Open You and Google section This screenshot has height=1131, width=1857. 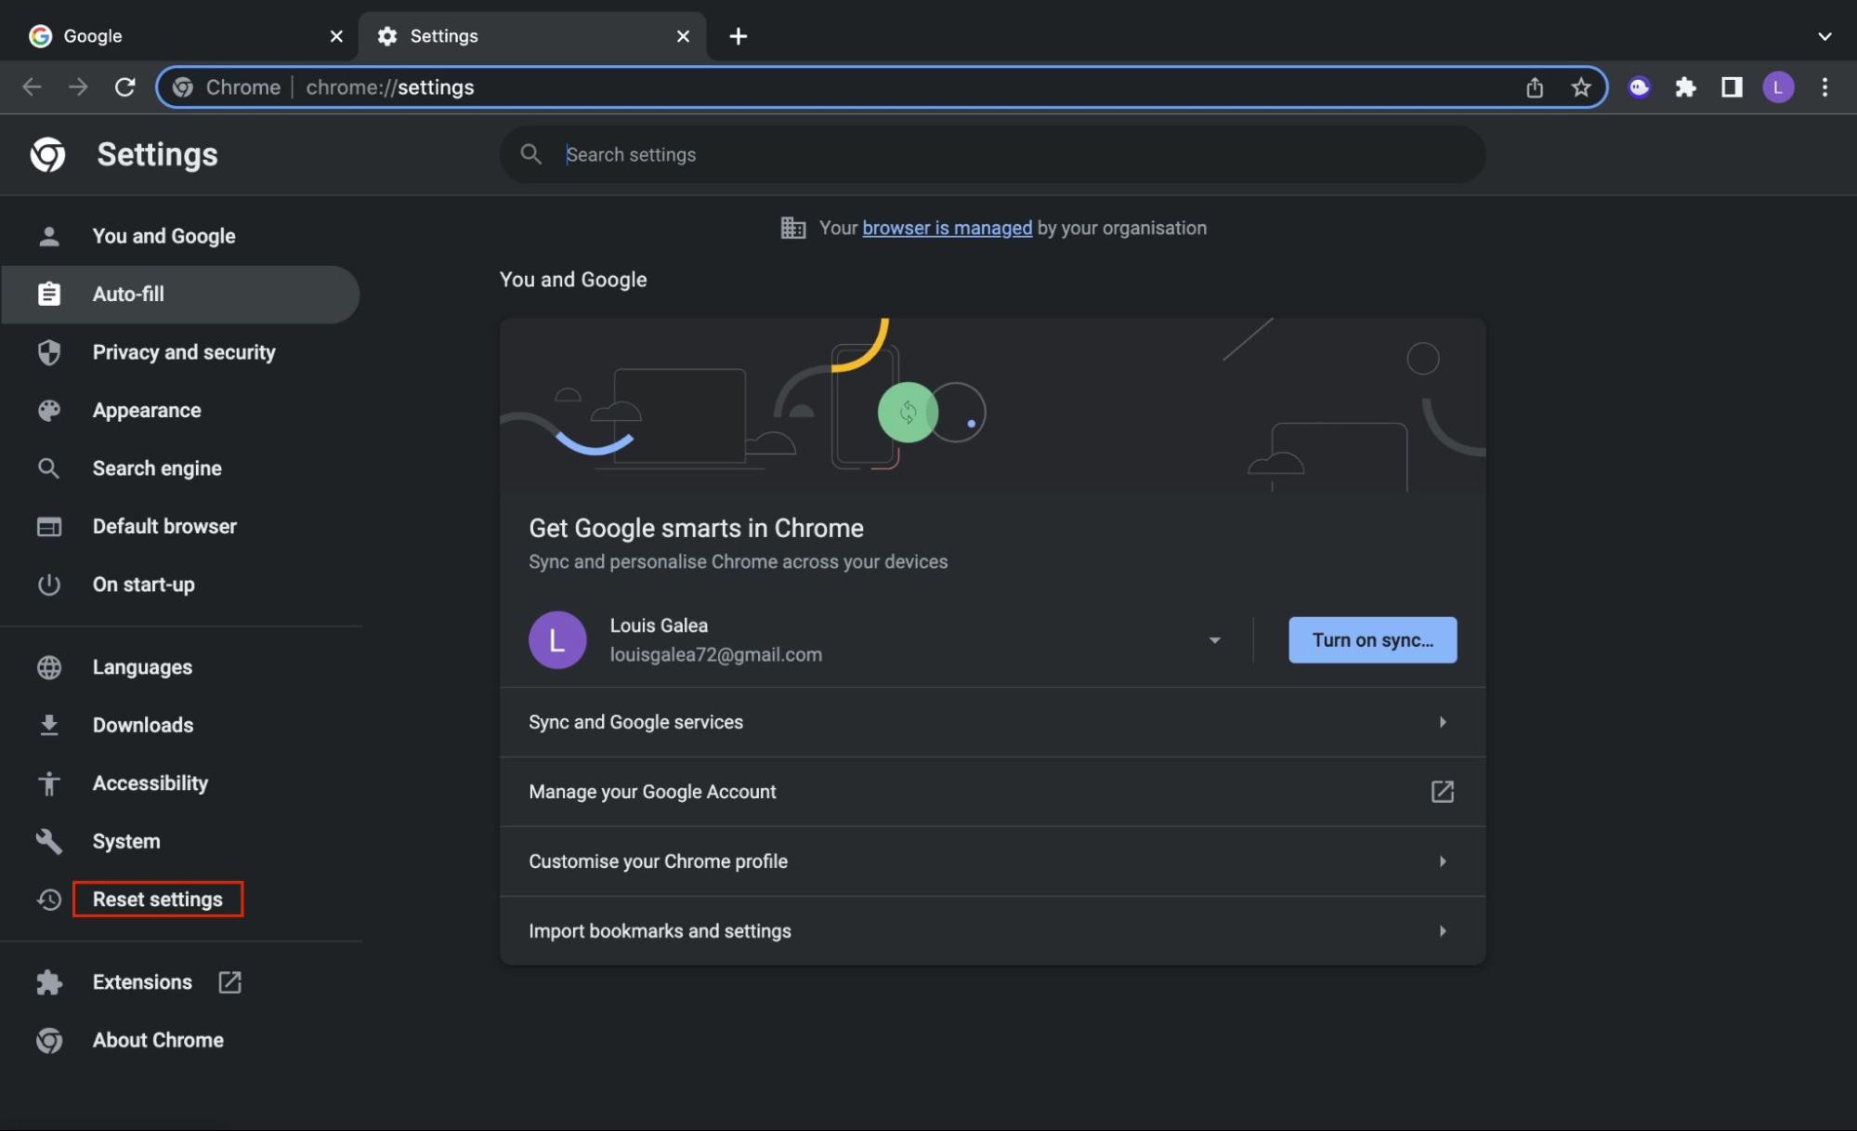click(180, 236)
